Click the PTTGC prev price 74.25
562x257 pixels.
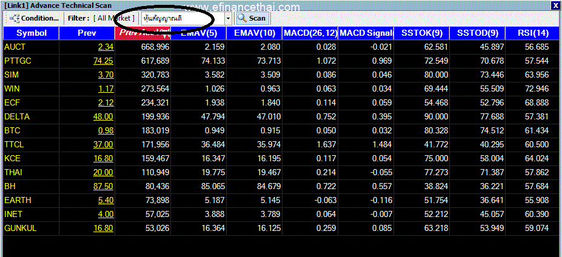click(103, 61)
